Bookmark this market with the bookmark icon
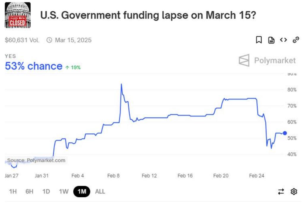Image resolution: width=304 pixels, height=203 pixels. click(259, 40)
